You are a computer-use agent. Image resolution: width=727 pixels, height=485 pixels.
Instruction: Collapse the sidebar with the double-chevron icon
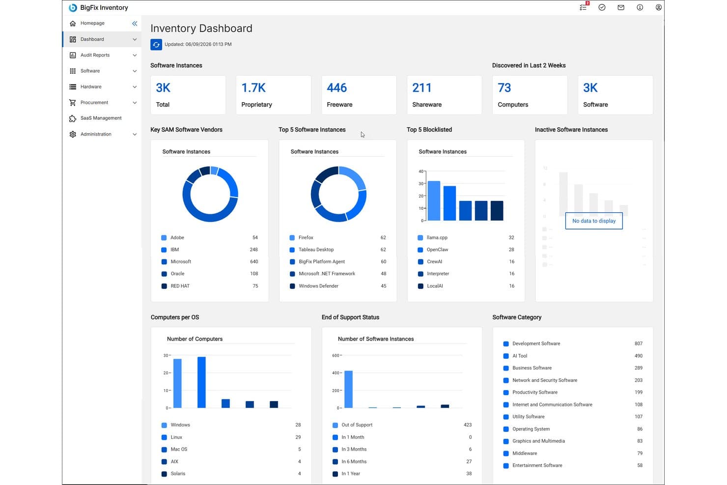click(135, 24)
